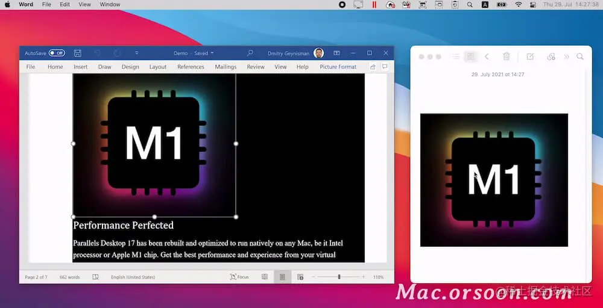Image resolution: width=603 pixels, height=308 pixels.
Task: Switch to the References ribbon tab
Action: point(191,67)
